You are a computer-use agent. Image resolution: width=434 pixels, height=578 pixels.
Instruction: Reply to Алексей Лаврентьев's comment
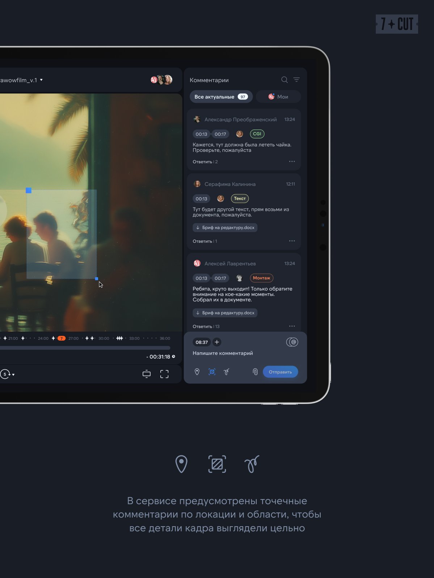tap(202, 327)
